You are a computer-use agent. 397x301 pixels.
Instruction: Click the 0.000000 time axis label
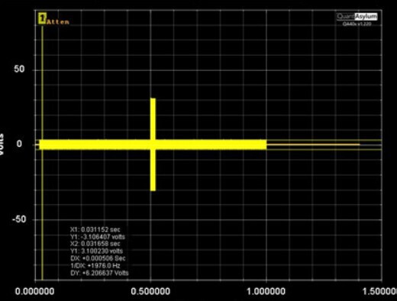coord(34,291)
